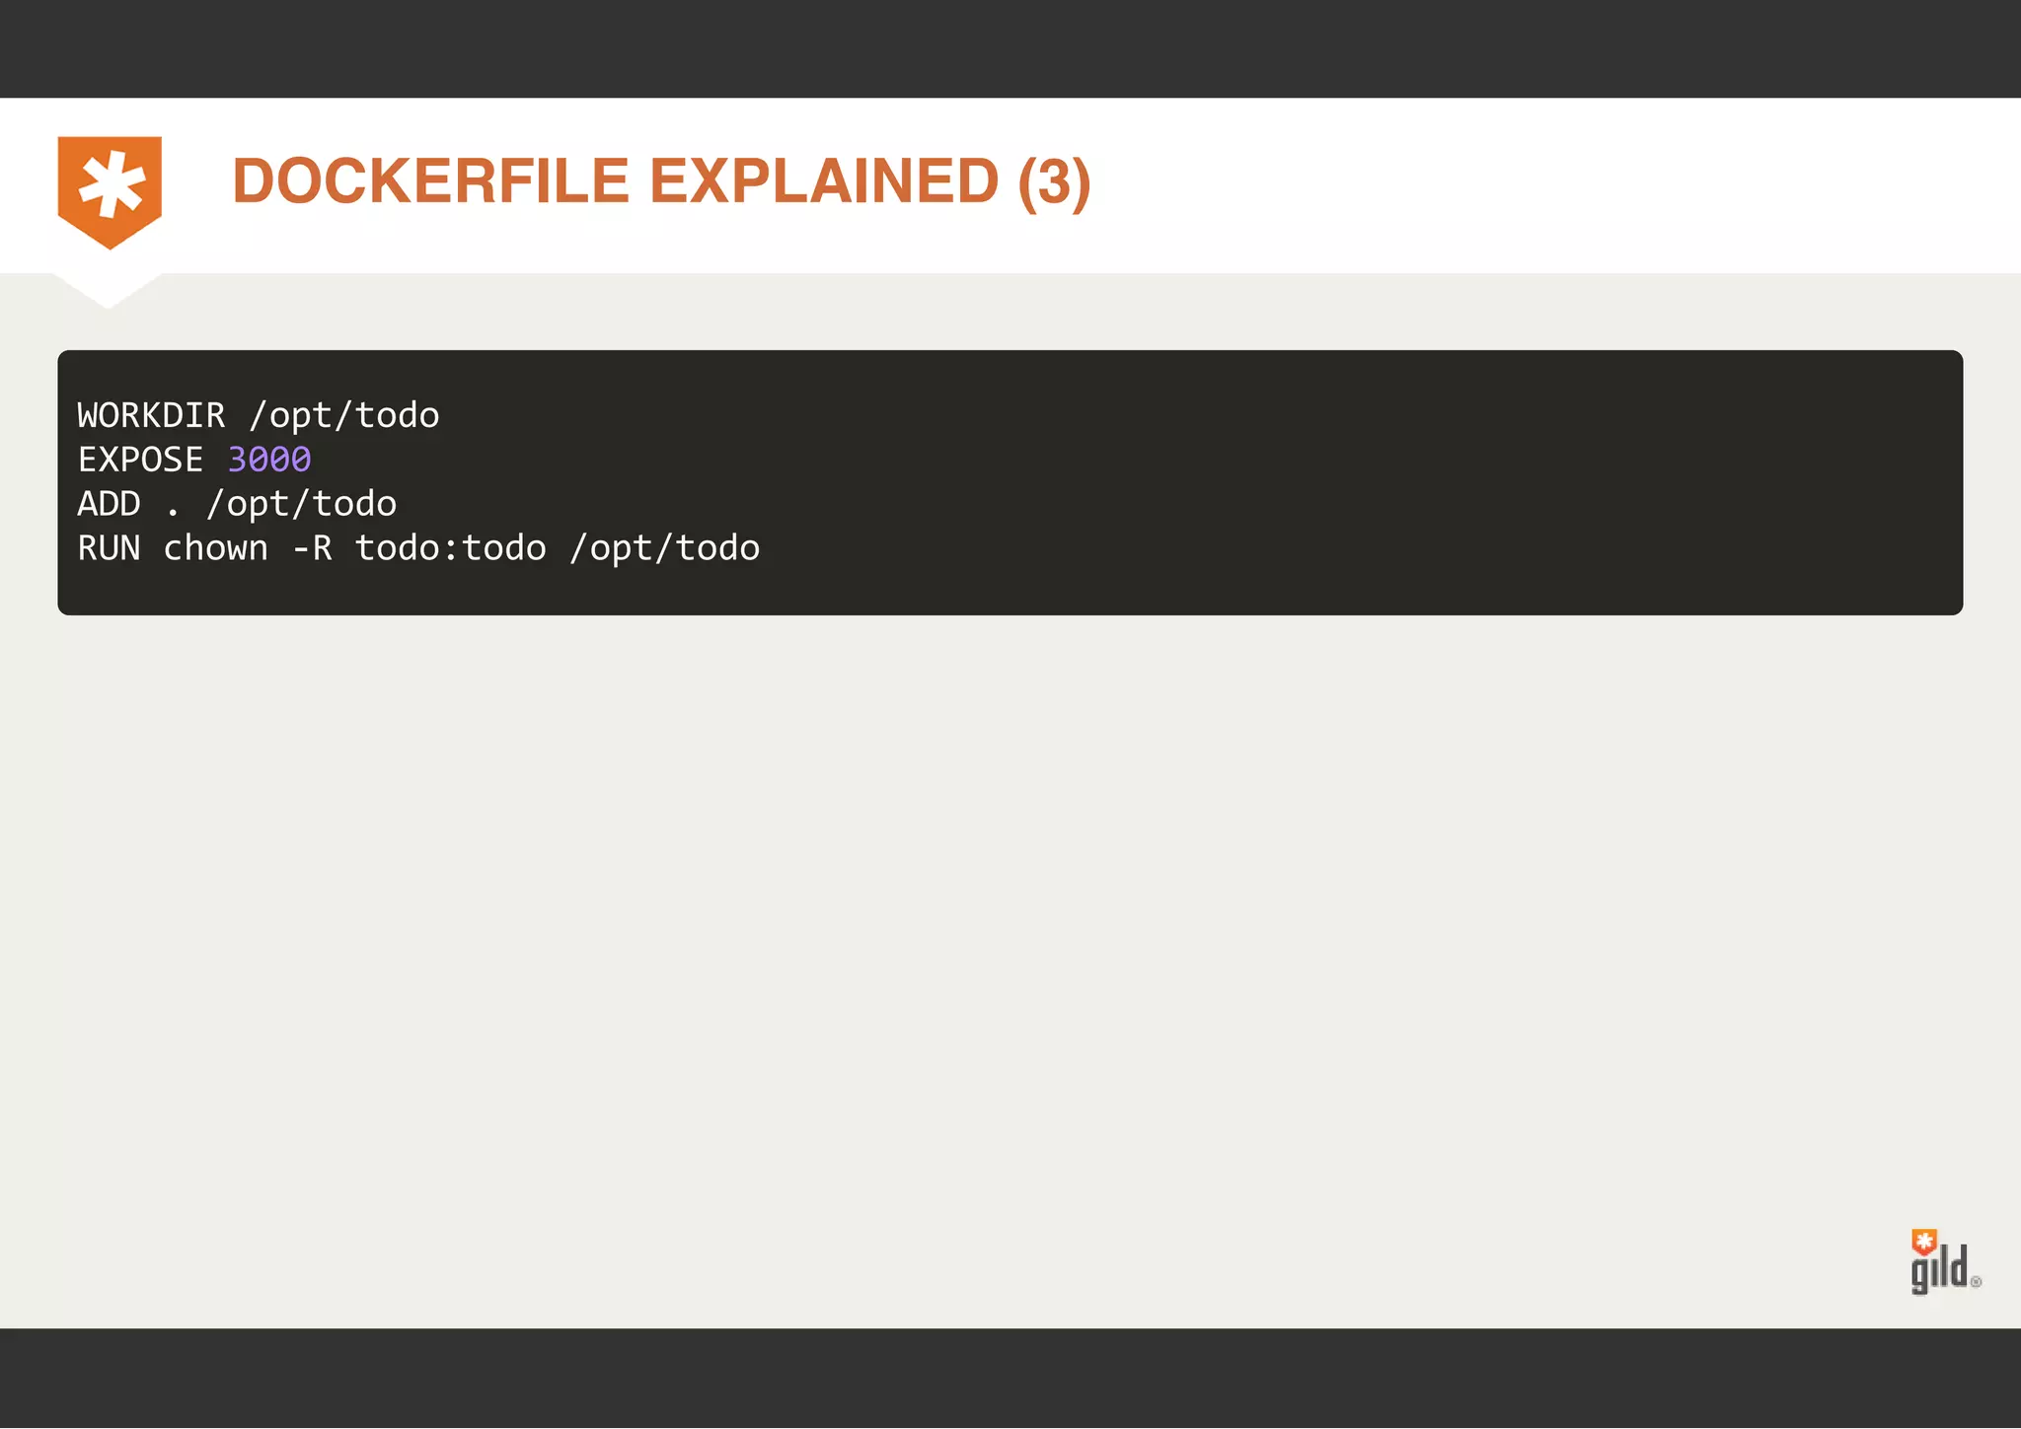Click the orange asterisk badge icon

click(x=110, y=192)
